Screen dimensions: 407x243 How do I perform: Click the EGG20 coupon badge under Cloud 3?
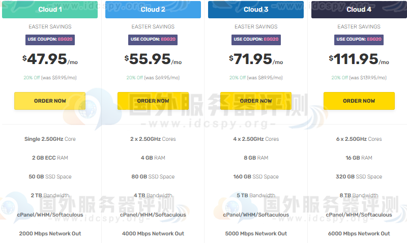[256, 40]
